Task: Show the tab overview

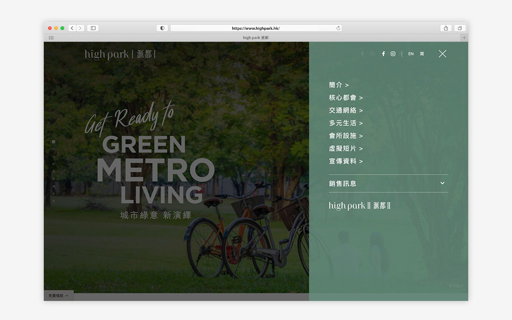Action: (460, 28)
